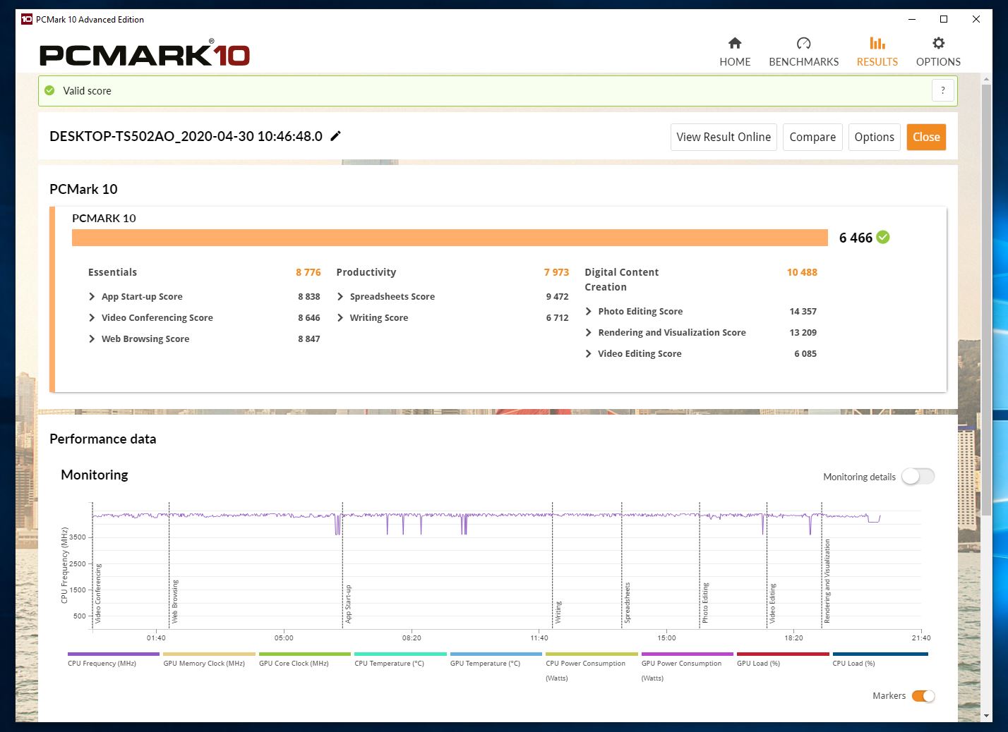Open the question mark help button
Viewport: 1008px width, 732px height.
[x=942, y=90]
